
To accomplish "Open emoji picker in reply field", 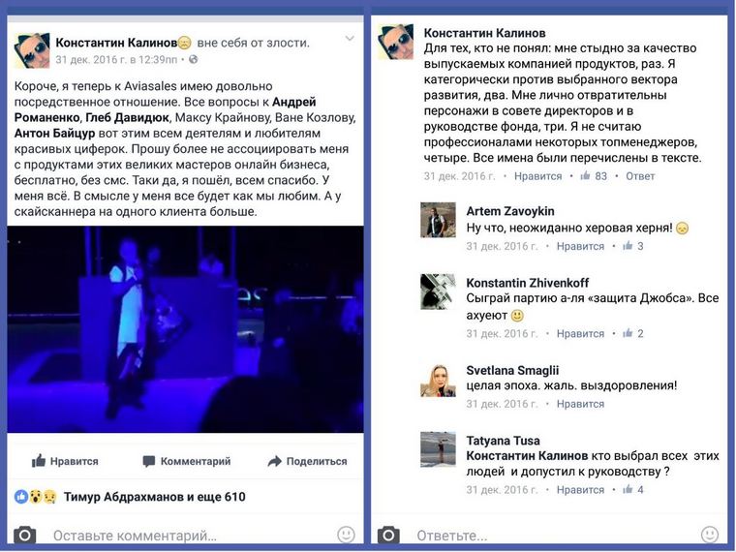I will pyautogui.click(x=709, y=535).
